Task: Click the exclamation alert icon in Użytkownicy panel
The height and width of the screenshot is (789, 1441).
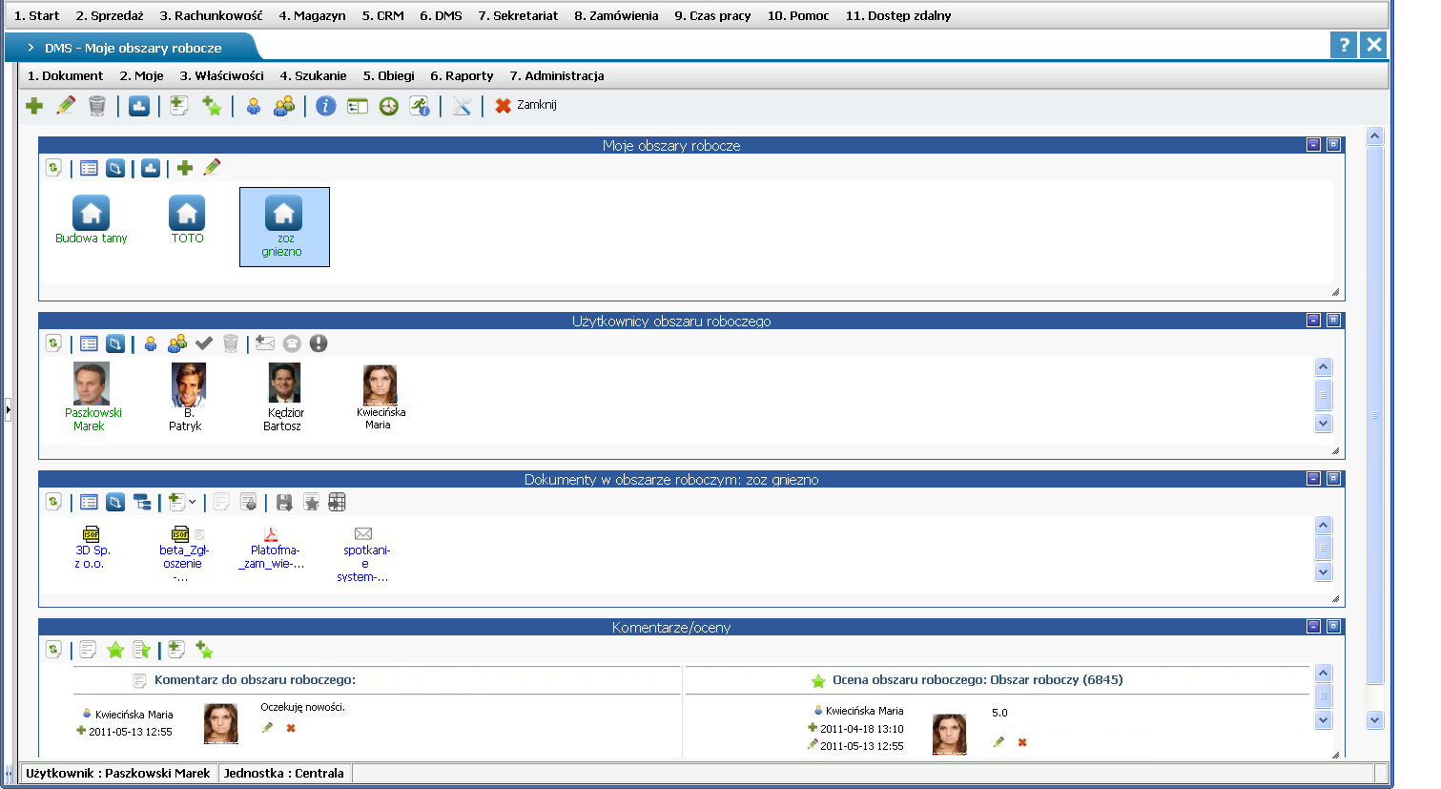Action: pos(319,343)
